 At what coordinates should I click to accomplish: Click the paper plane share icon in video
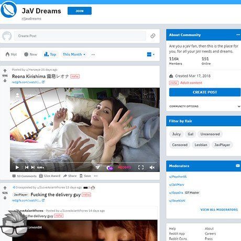coord(98,167)
